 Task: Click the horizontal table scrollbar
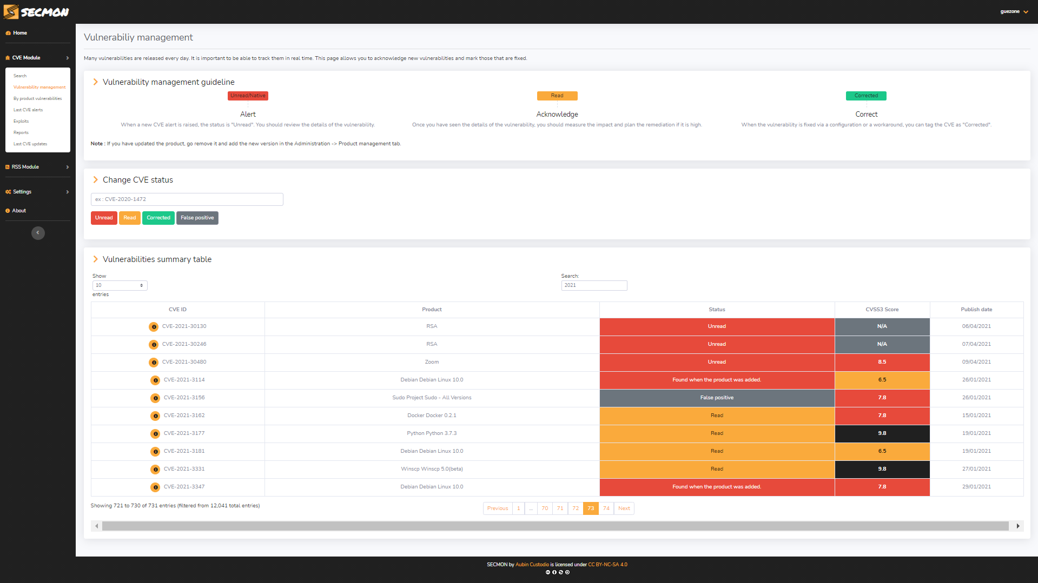point(556,526)
